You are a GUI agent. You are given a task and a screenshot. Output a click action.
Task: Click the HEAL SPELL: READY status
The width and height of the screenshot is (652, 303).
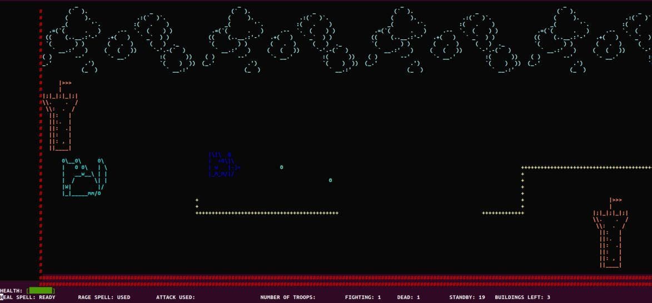pyautogui.click(x=27, y=297)
